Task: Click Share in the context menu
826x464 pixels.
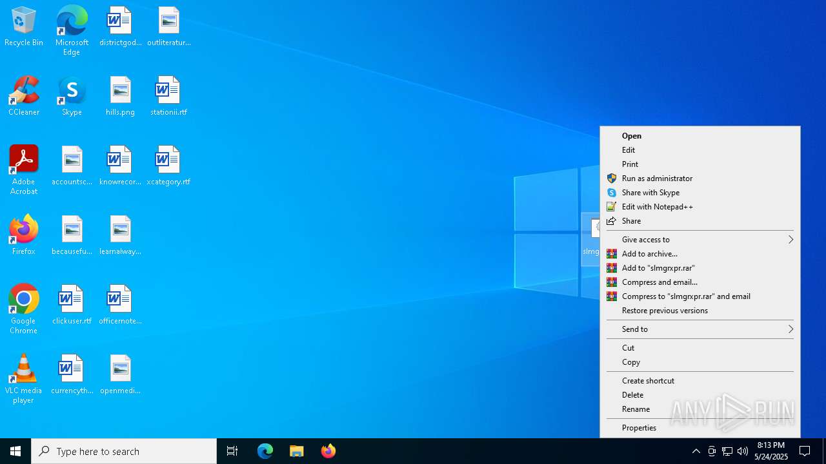Action: click(700, 221)
